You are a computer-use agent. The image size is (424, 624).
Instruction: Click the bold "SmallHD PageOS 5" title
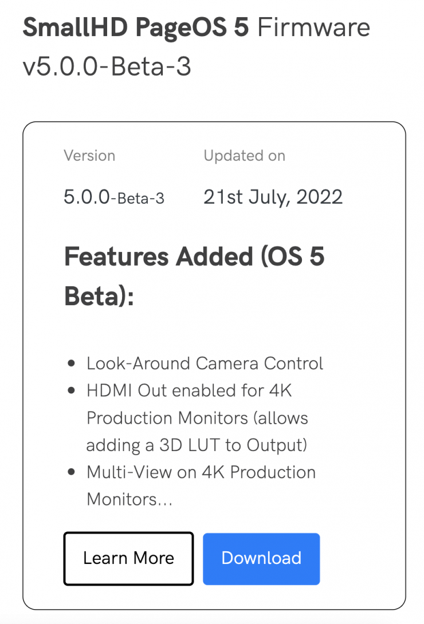point(135,28)
